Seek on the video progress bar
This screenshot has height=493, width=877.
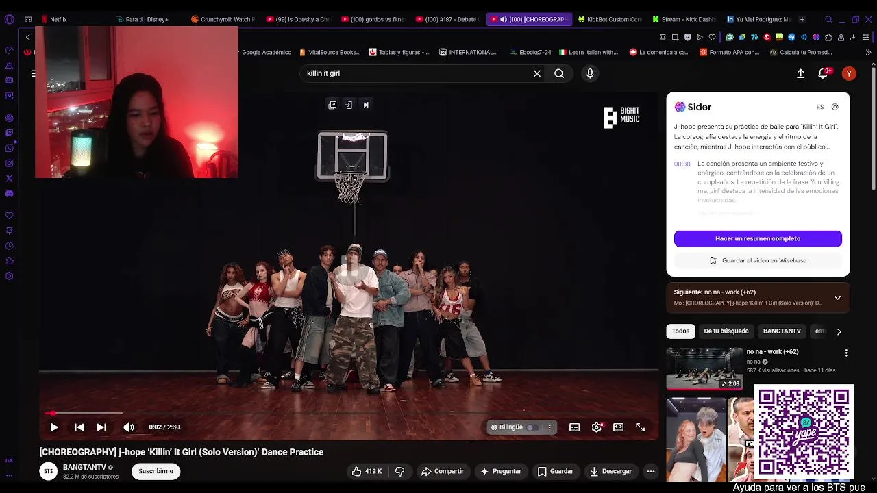(x=349, y=413)
